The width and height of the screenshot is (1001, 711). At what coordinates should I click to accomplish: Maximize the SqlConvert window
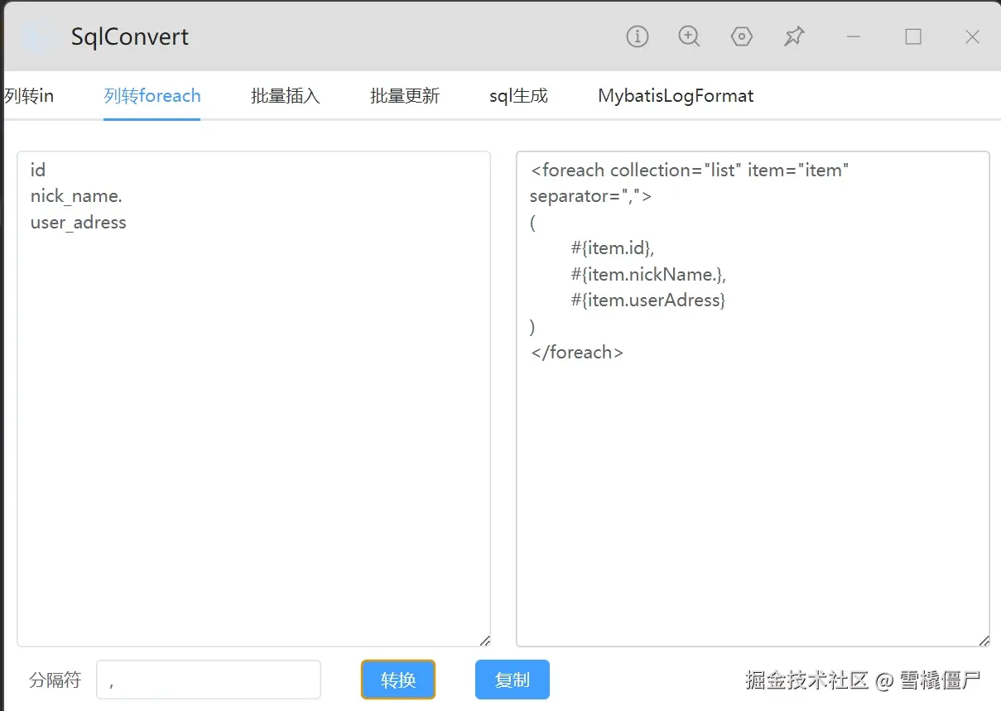pyautogui.click(x=913, y=36)
